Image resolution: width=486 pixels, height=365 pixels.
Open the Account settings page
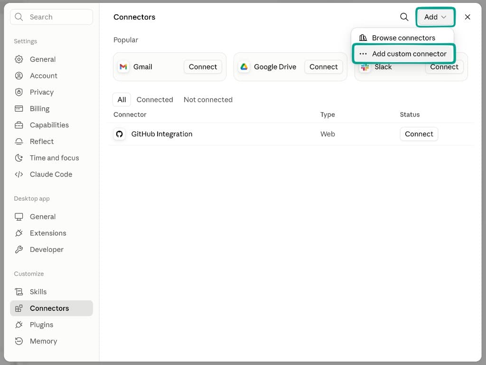pyautogui.click(x=51, y=76)
